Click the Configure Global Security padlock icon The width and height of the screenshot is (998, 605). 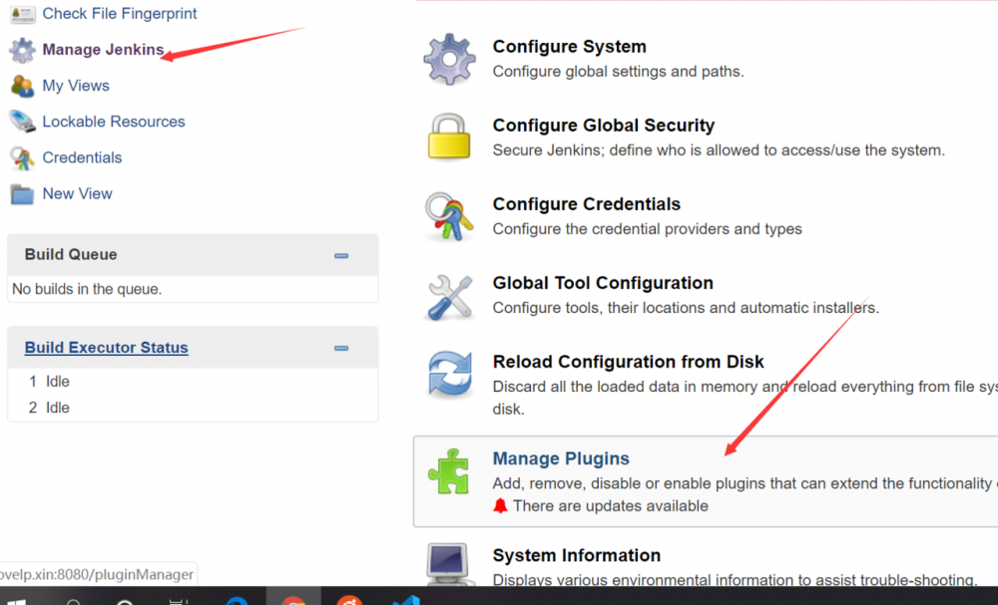[x=449, y=138]
